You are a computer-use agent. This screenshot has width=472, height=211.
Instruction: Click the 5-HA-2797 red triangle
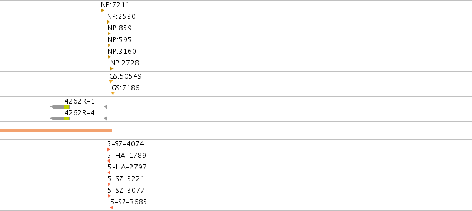pos(109,173)
